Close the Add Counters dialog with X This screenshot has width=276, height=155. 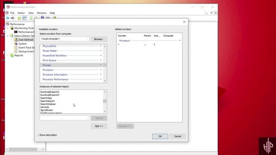(184, 22)
